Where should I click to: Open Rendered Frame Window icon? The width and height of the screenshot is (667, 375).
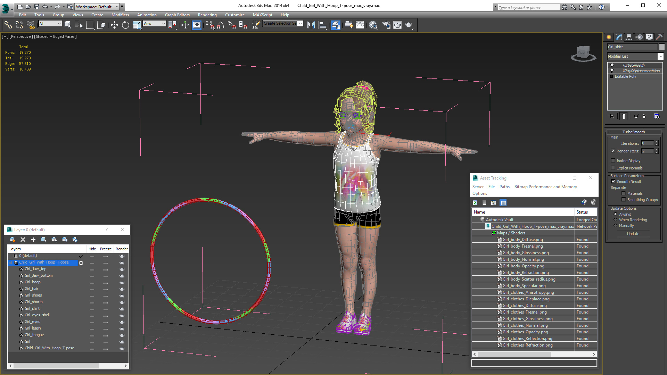(397, 25)
